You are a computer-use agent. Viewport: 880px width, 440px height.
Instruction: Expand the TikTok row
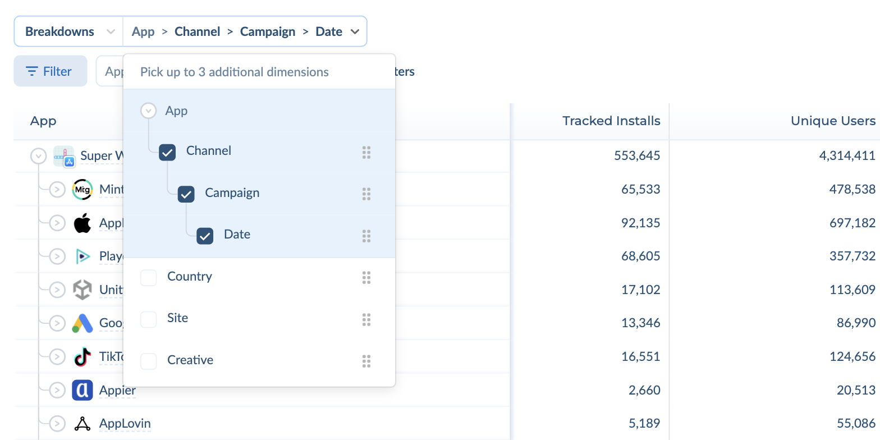(x=57, y=356)
